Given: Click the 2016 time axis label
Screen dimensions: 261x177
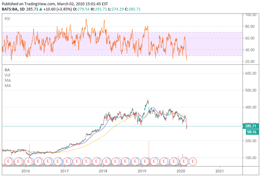Looking at the screenshot, I should point(26,171).
